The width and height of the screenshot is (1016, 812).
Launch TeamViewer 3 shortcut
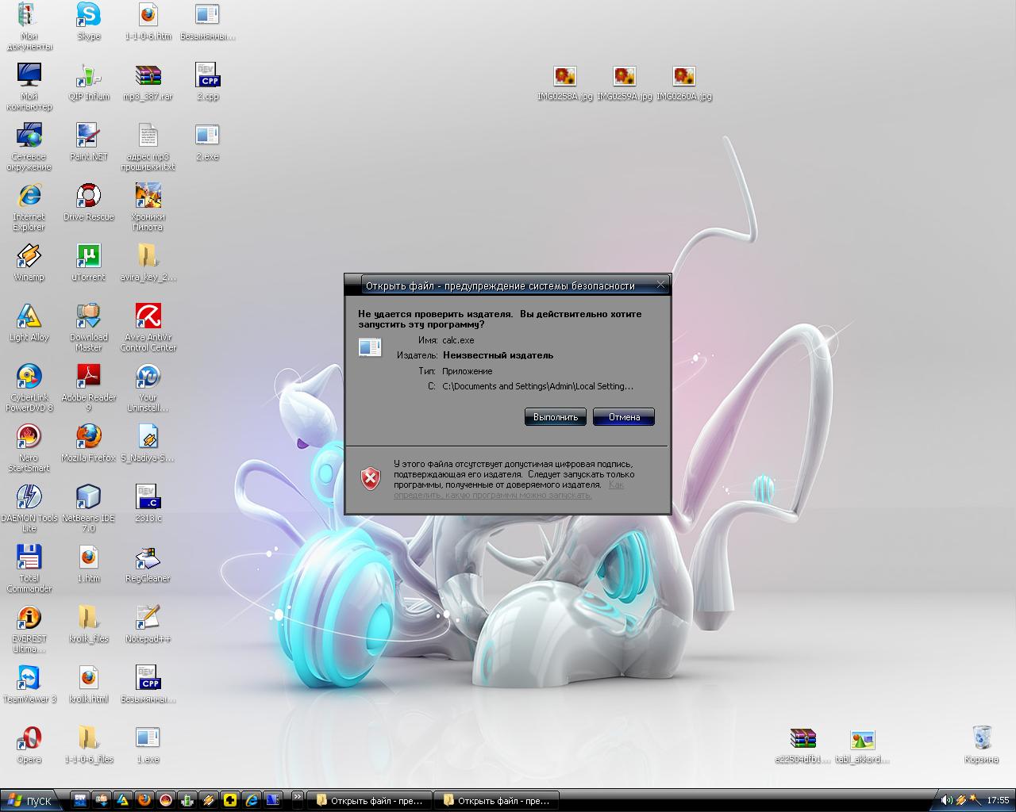[29, 685]
